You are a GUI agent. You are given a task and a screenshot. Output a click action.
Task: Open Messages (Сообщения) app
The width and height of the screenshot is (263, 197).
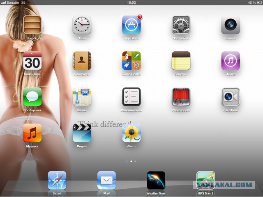pyautogui.click(x=32, y=97)
